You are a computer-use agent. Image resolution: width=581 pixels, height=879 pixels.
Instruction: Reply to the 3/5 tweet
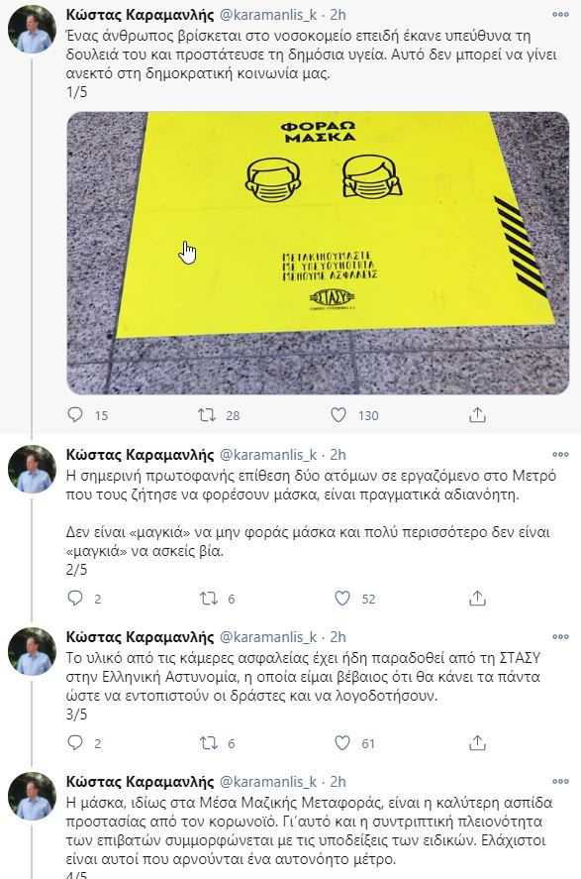coord(75,743)
